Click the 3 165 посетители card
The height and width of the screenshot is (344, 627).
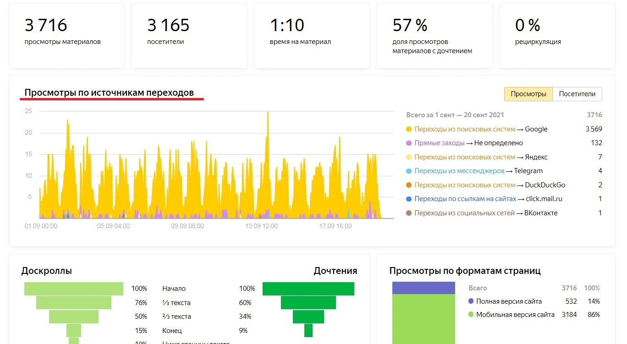pyautogui.click(x=189, y=36)
